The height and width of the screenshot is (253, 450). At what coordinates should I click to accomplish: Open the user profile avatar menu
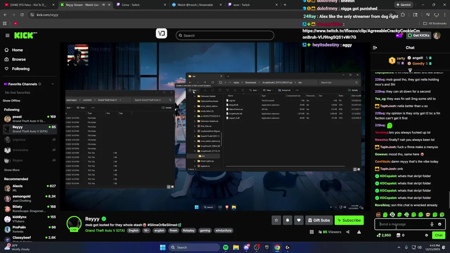point(437,35)
